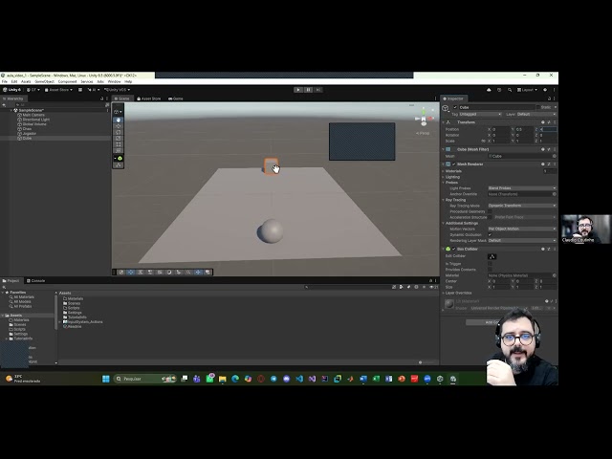The image size is (612, 459).
Task: Toggle the Cube active checkbox
Action: (x=455, y=107)
